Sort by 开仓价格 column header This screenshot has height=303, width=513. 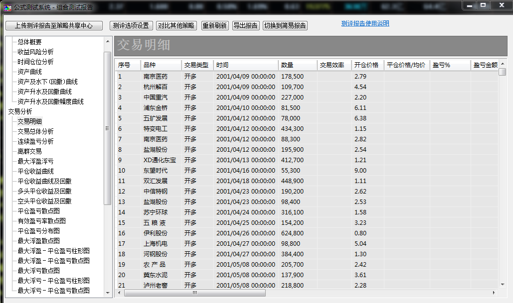tap(367, 65)
